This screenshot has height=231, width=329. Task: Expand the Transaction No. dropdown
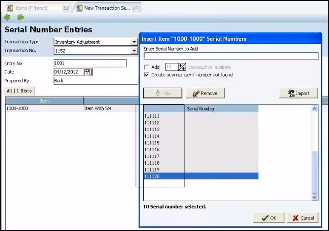click(134, 51)
